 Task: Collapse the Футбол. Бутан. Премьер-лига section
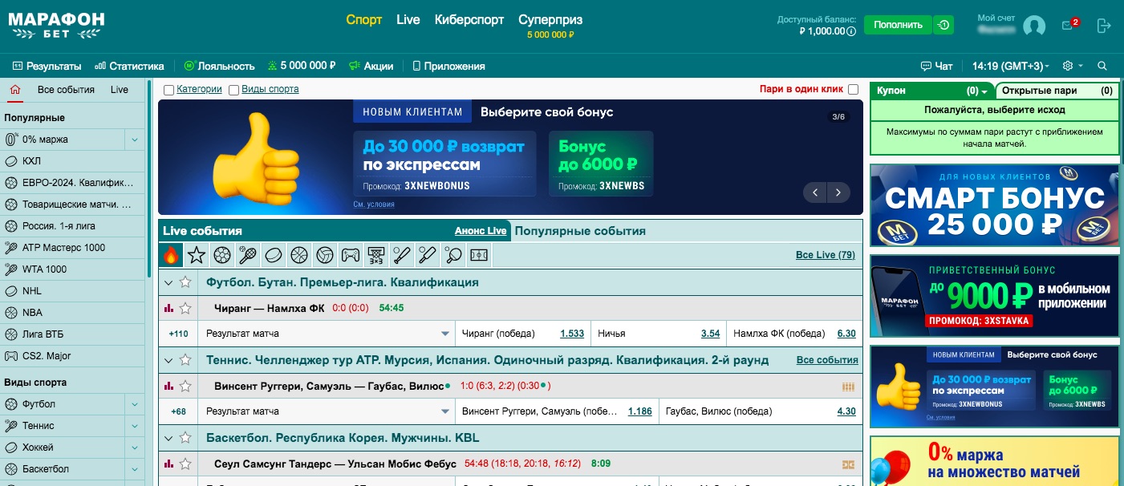coord(168,282)
